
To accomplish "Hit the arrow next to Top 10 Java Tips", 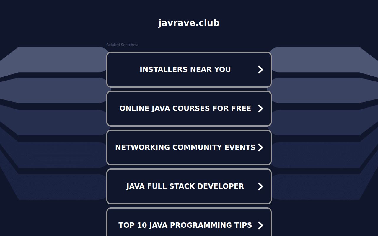I will pyautogui.click(x=260, y=225).
